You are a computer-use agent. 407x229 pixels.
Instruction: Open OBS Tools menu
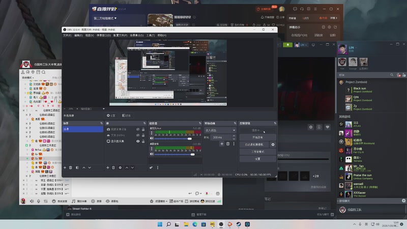pyautogui.click(x=150, y=35)
